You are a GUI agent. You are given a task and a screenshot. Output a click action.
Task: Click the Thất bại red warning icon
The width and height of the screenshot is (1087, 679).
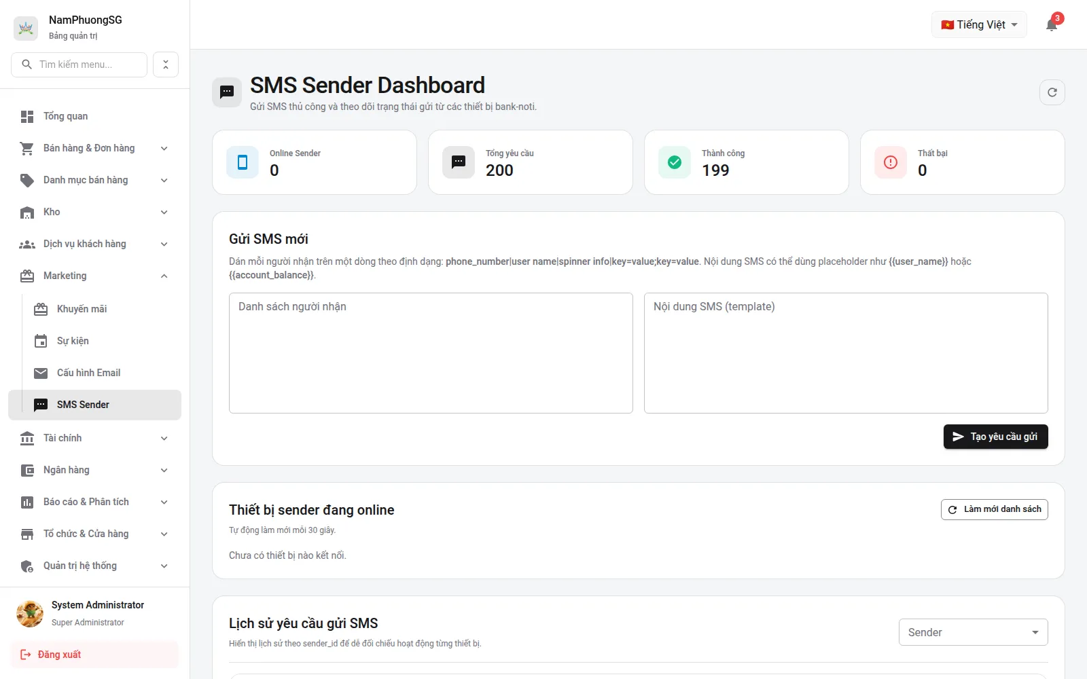coord(891,162)
